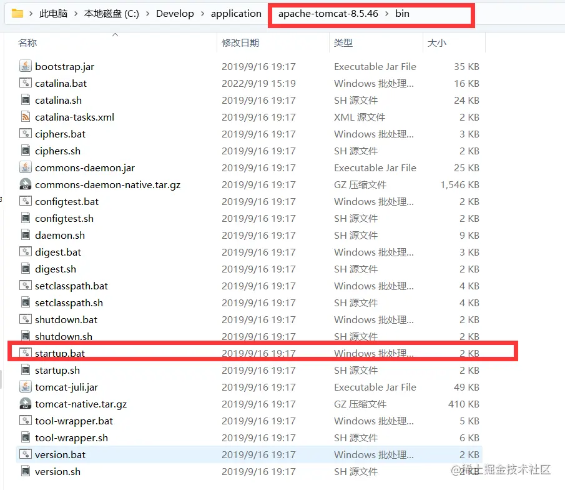Click the catalina.bat file icon
Screen dimensions: 565x490
click(25, 83)
